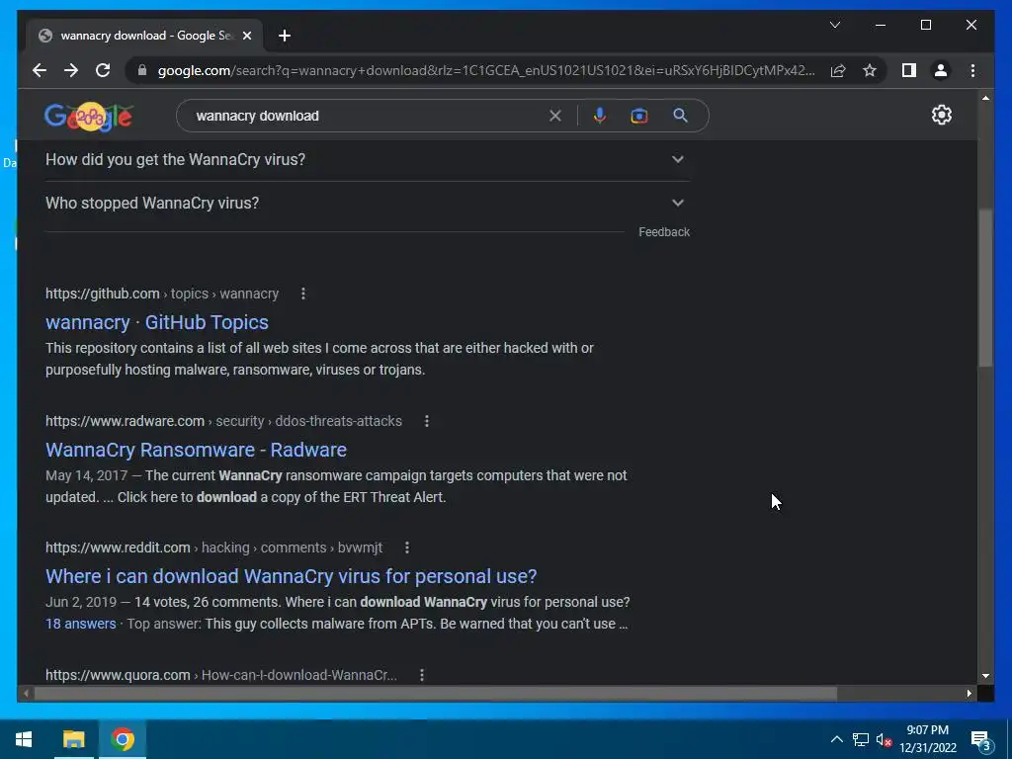Focus the wannacry download search field
Image resolution: width=1012 pixels, height=759 pixels.
(x=368, y=116)
